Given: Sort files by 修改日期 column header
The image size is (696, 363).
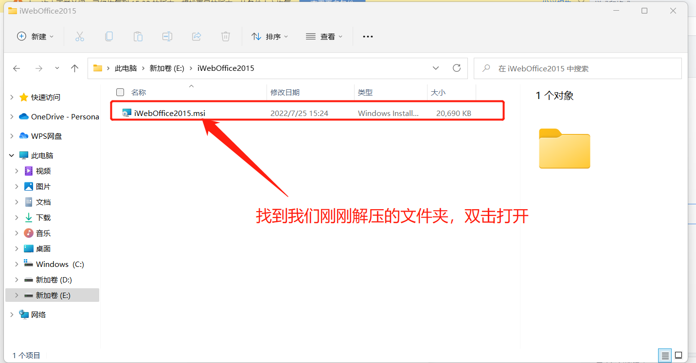Looking at the screenshot, I should click(285, 92).
